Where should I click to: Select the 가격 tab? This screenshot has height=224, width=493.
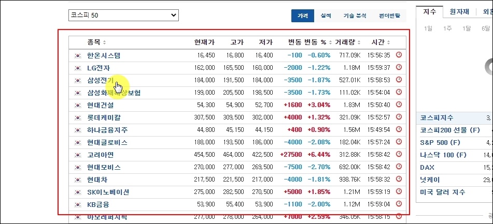pyautogui.click(x=302, y=16)
